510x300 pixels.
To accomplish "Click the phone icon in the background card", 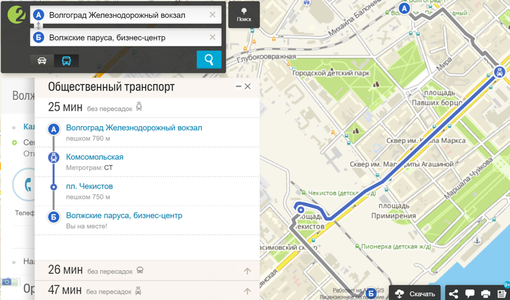I will [x=28, y=185].
